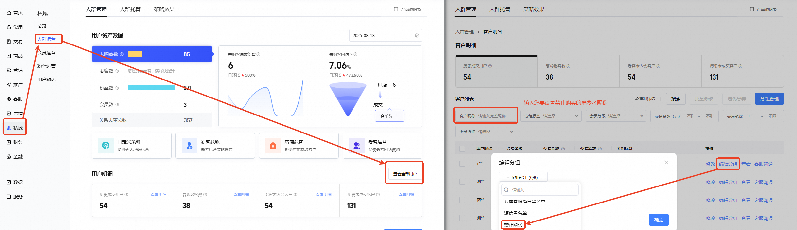Open the 服务 sidebar icon
This screenshot has height=230, width=797.
[x=9, y=197]
